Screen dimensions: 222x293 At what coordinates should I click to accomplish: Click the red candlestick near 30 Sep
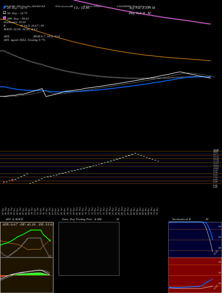tap(12, 180)
